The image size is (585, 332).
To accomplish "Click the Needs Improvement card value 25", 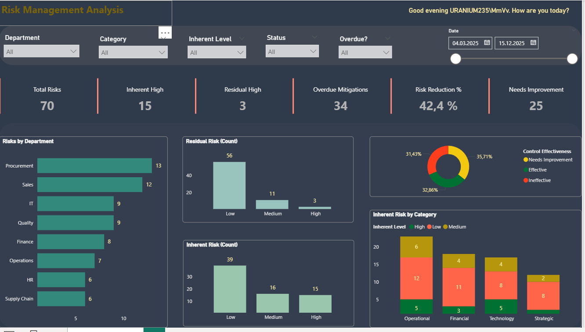I will click(536, 106).
